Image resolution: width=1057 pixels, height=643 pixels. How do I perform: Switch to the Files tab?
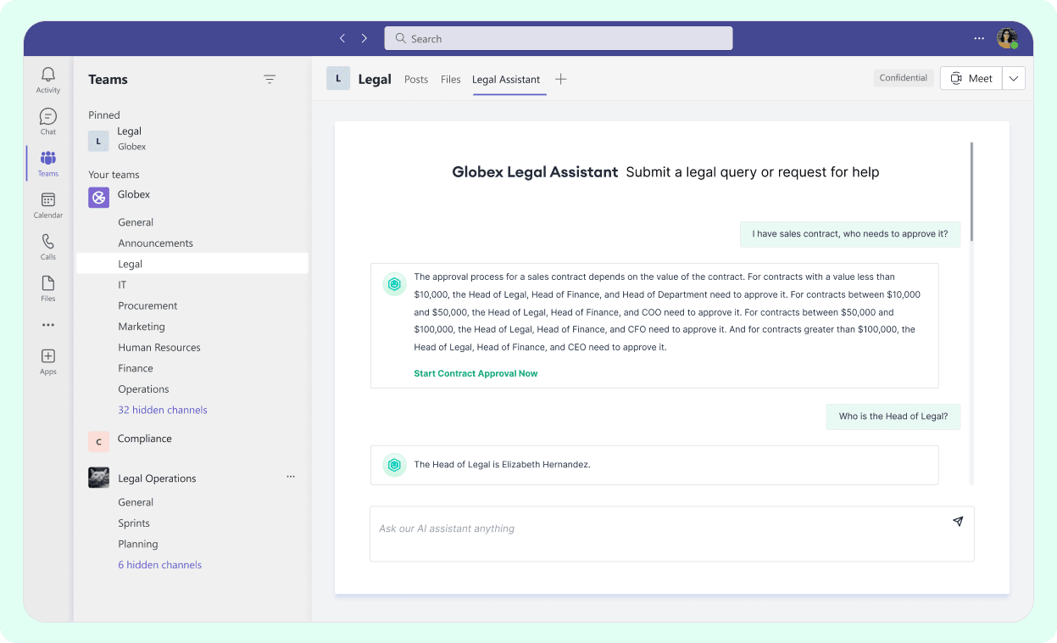tap(451, 80)
